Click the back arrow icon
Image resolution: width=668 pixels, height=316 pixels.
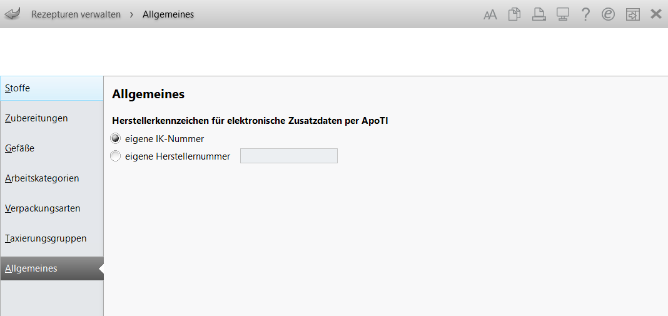pos(13,14)
